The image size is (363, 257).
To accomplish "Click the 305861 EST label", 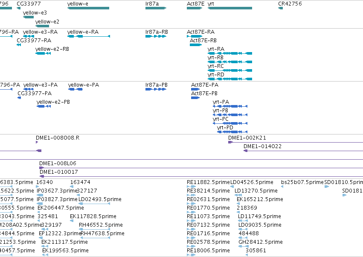I will pyautogui.click(x=256, y=251).
